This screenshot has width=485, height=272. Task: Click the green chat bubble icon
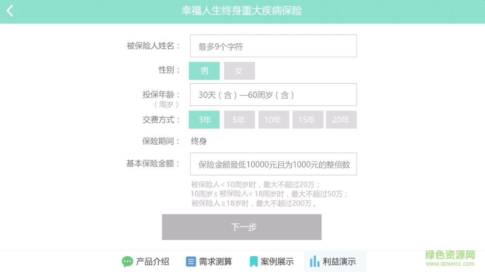coord(127,262)
